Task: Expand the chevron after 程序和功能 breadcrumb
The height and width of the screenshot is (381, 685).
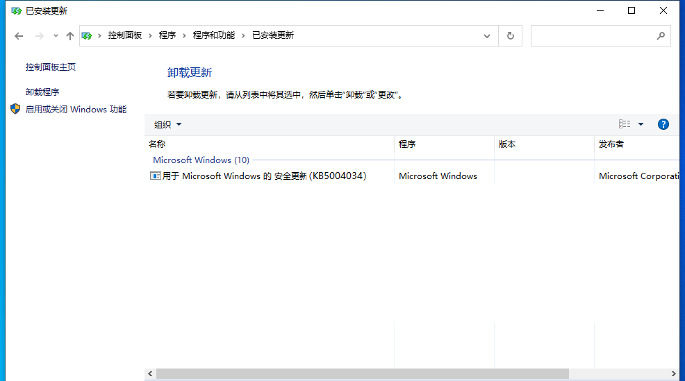Action: [243, 36]
